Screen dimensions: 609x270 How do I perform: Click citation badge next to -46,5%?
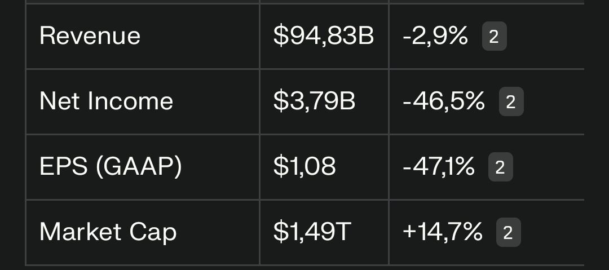(511, 102)
